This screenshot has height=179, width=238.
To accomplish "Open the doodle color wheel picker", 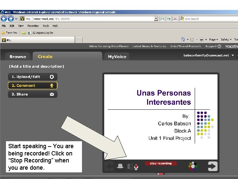I will (193, 166).
